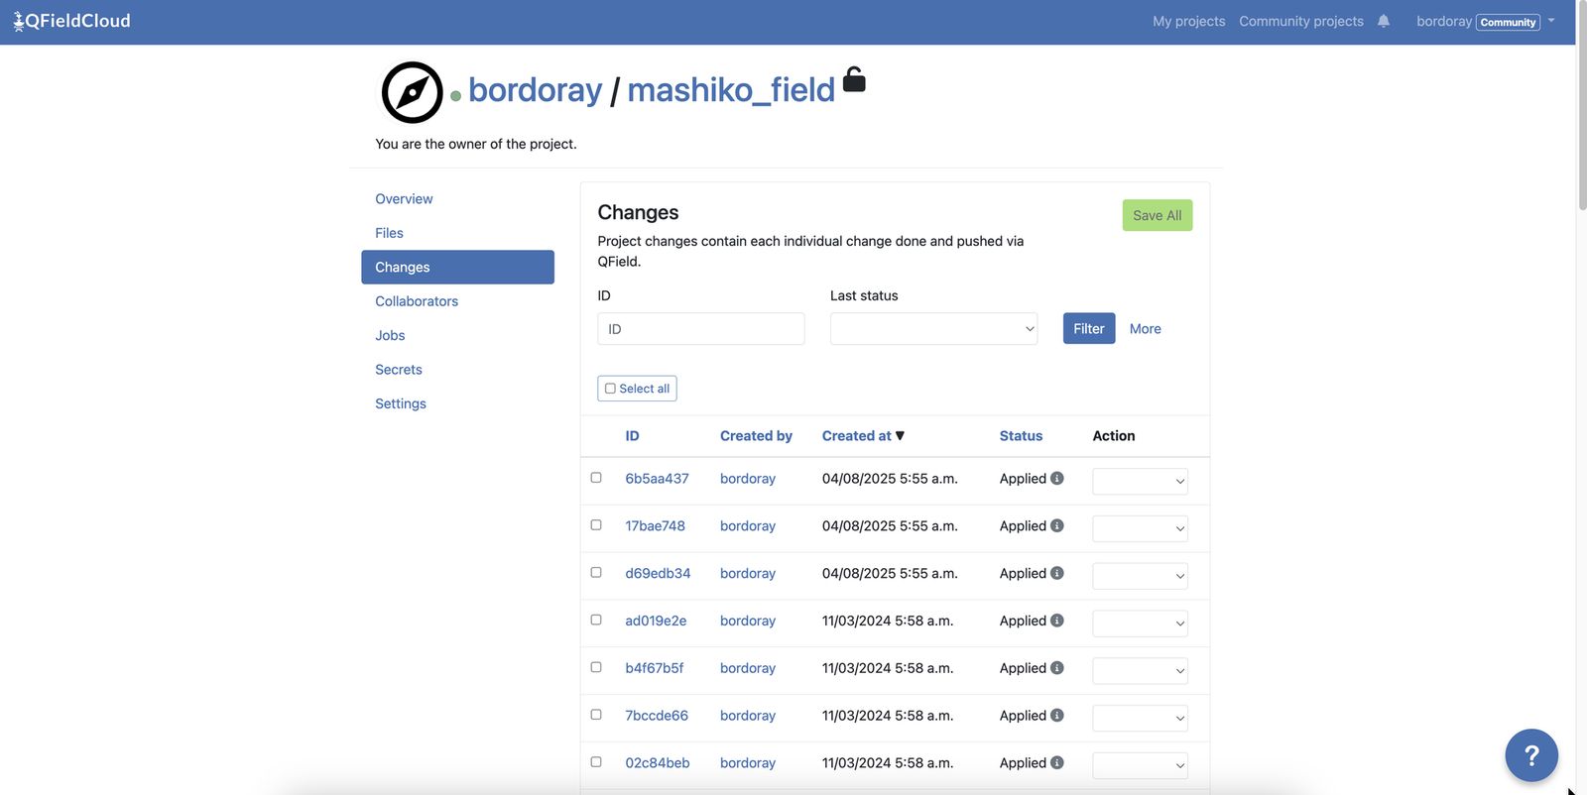Open the help question mark button

pyautogui.click(x=1531, y=755)
